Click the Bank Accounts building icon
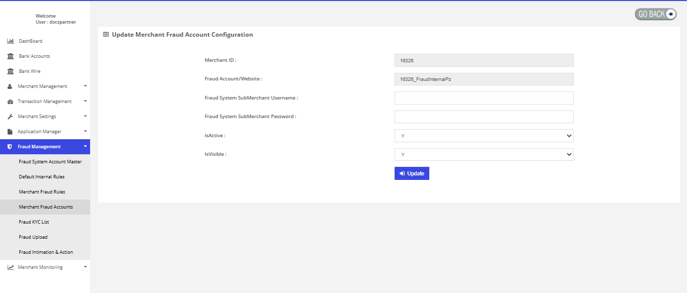687x293 pixels. (x=10, y=56)
